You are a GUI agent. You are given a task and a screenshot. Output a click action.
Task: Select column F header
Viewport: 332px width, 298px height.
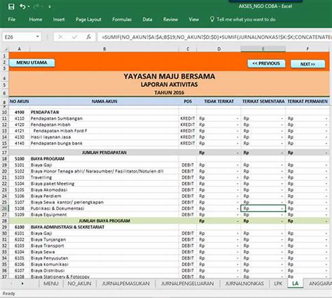tap(308, 49)
